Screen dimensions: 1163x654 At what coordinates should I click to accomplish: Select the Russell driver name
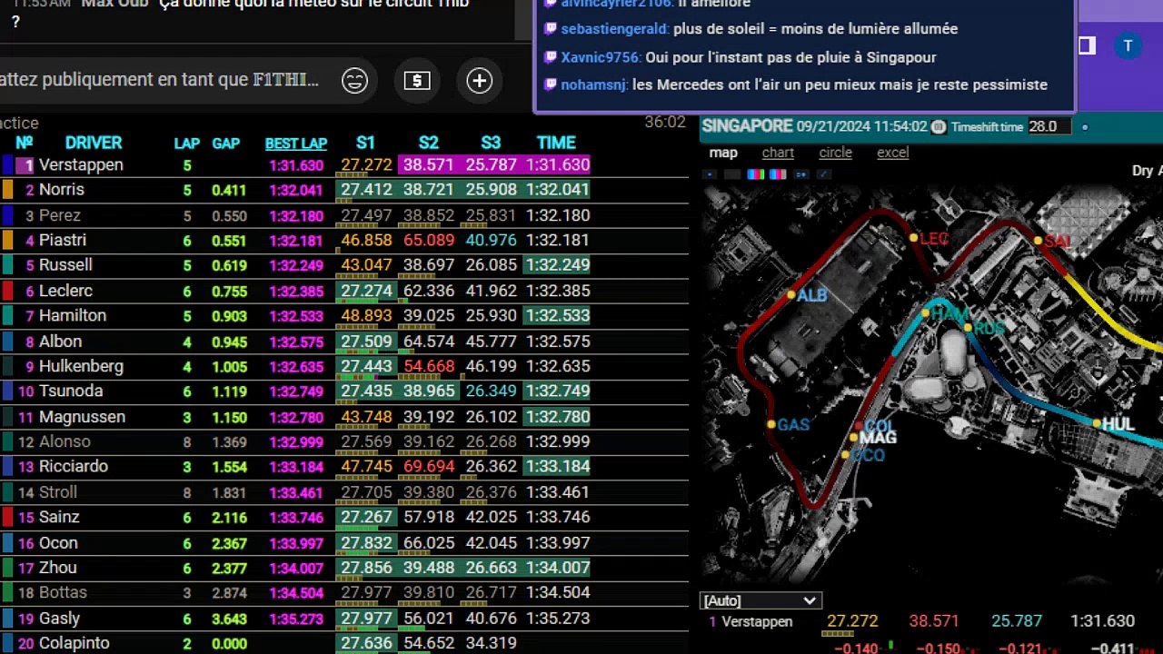tap(65, 265)
